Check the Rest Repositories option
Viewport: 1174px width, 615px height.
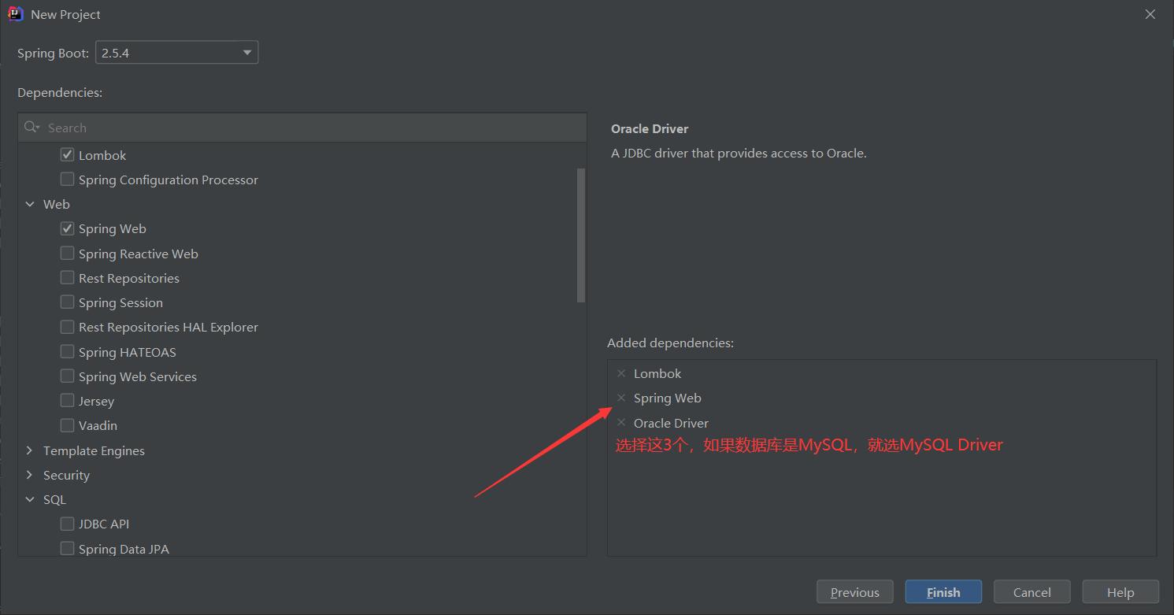pyautogui.click(x=67, y=278)
